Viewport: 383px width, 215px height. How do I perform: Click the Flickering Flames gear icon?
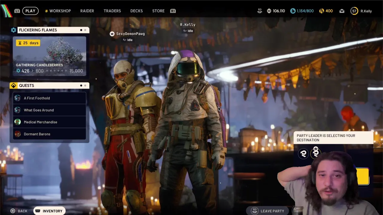pos(13,30)
